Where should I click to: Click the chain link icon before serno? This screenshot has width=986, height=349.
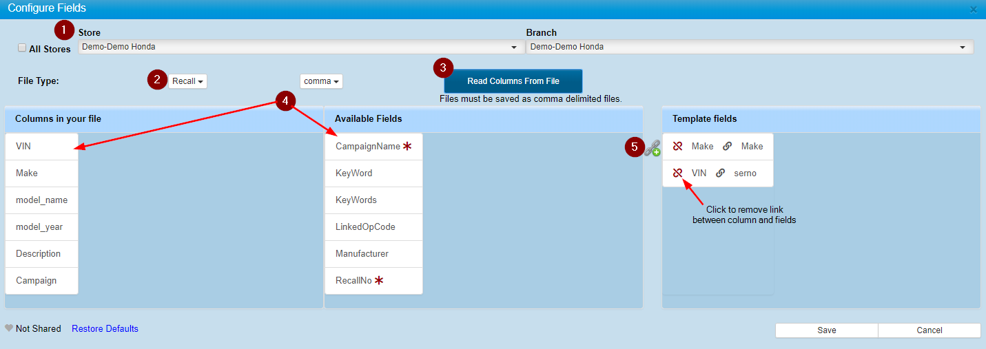(x=720, y=173)
